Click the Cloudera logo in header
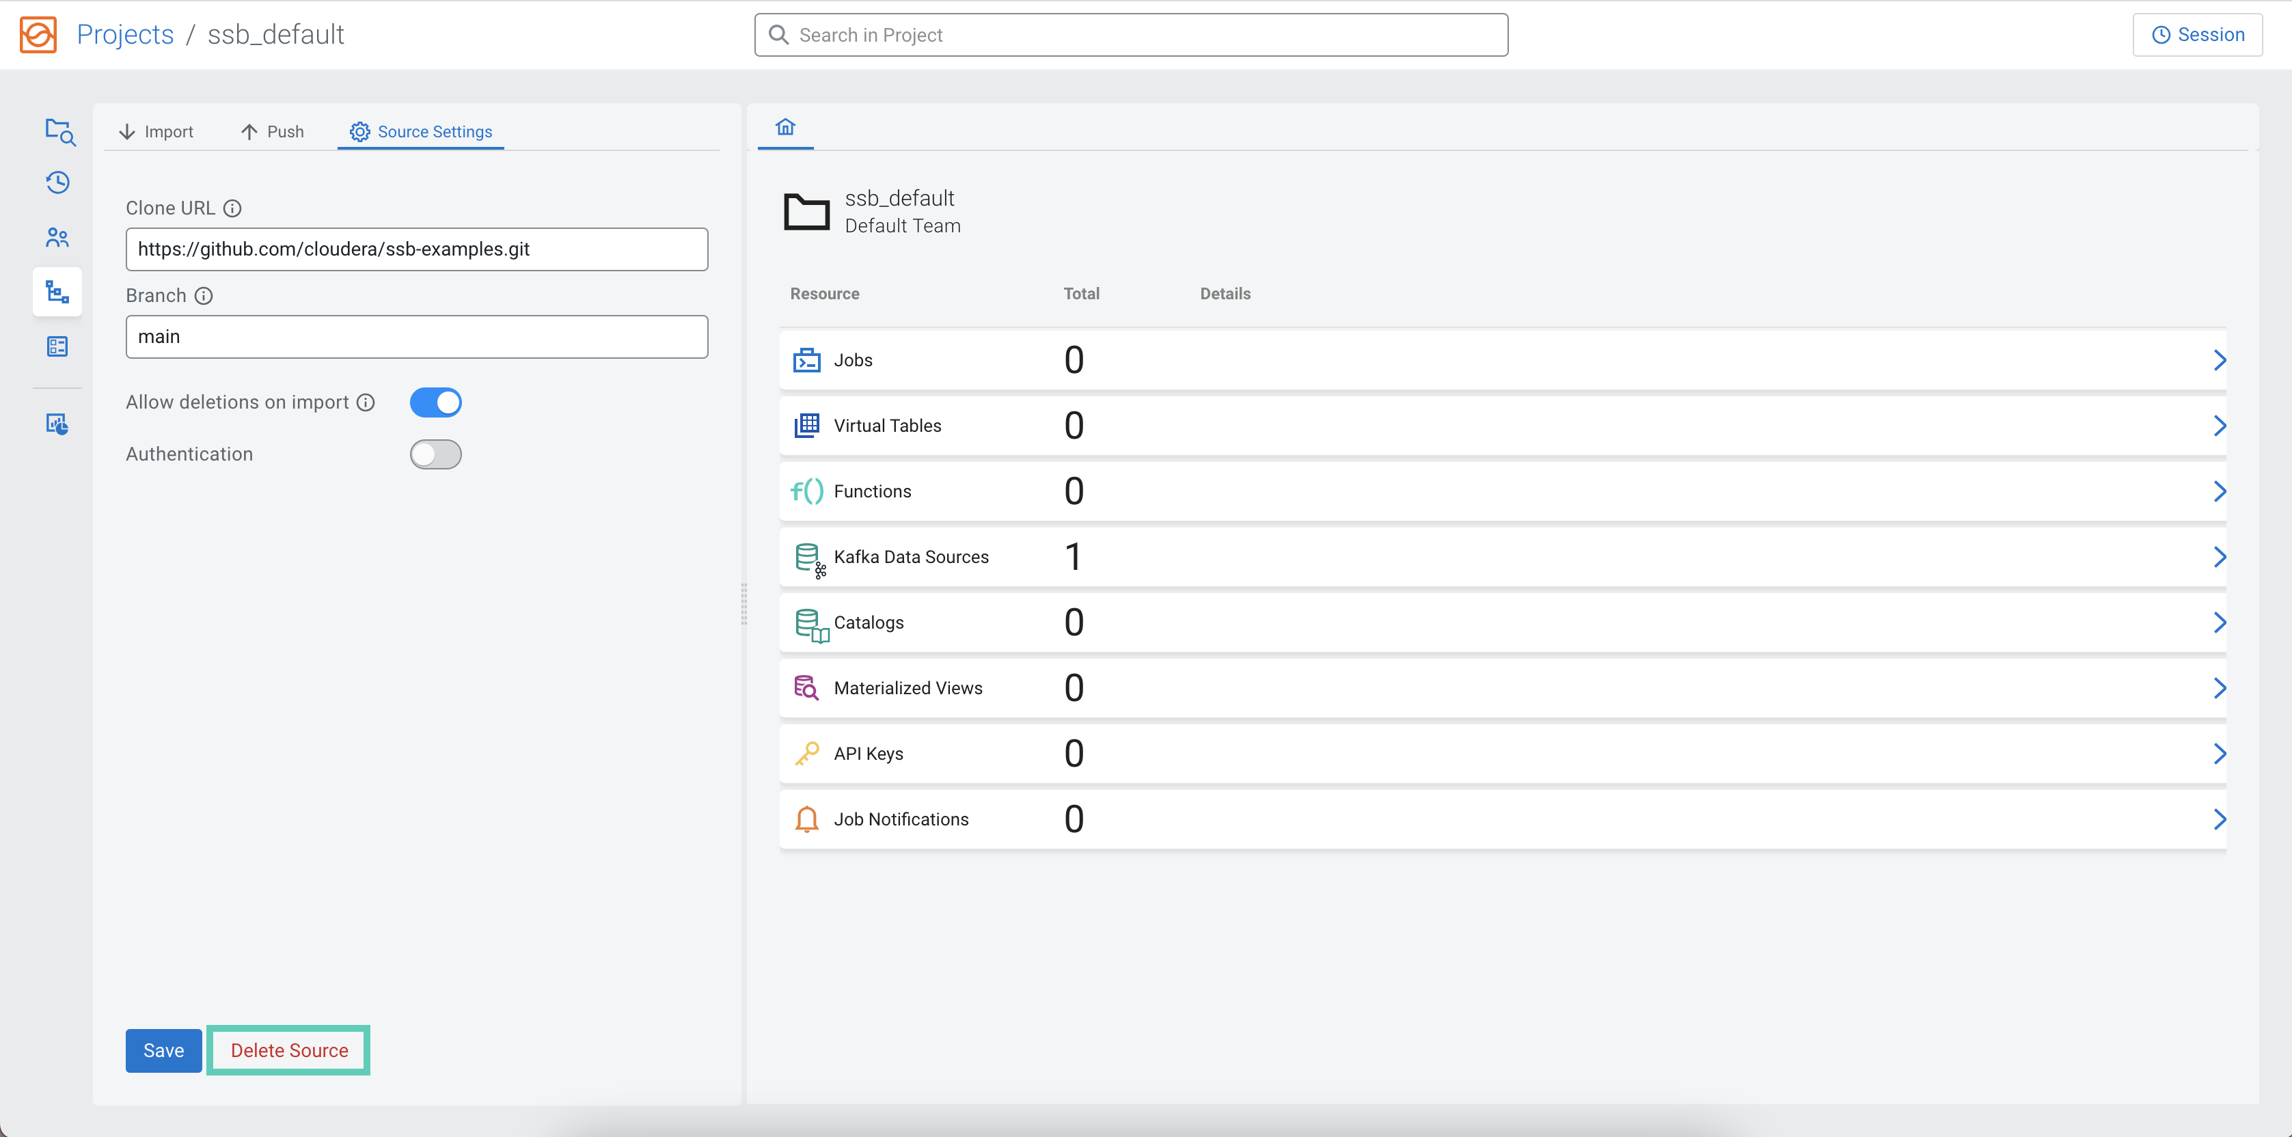 click(38, 35)
